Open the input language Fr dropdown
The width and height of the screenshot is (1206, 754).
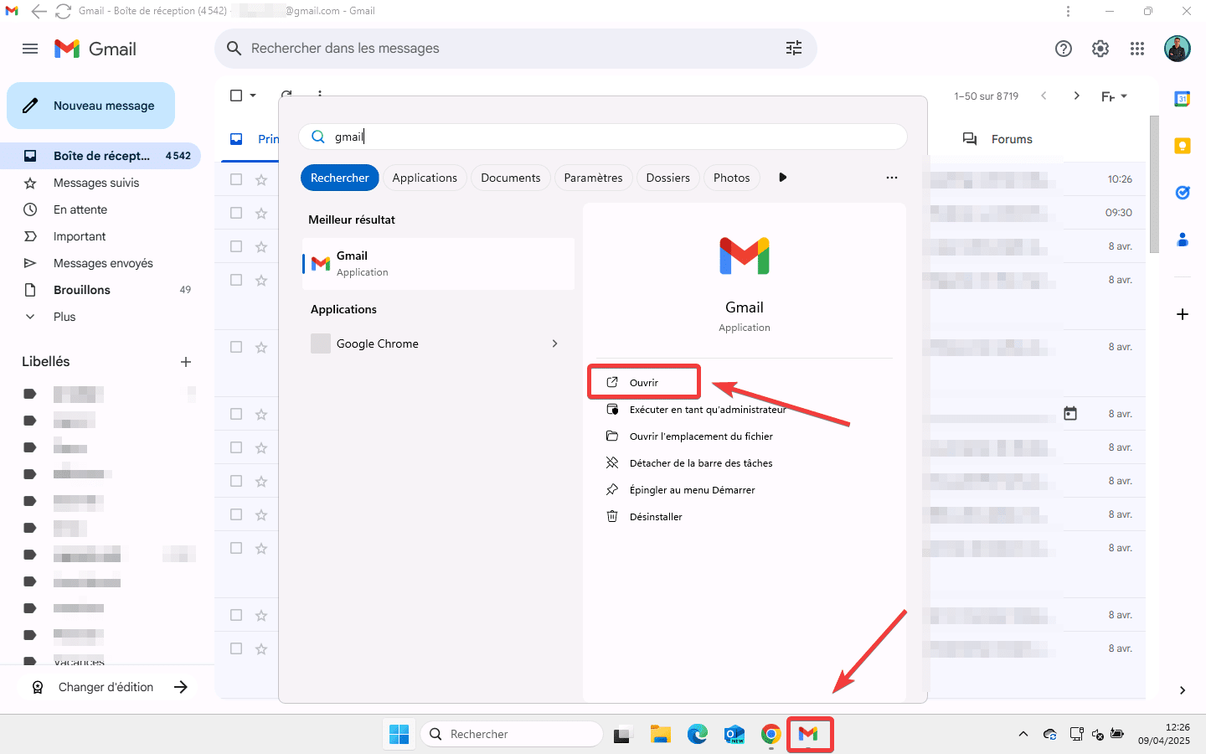point(1114,96)
